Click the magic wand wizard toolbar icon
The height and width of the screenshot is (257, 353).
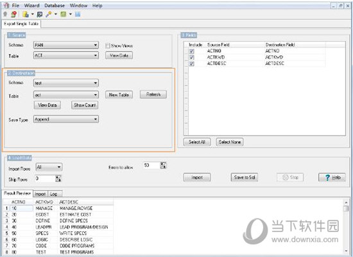tap(48, 14)
